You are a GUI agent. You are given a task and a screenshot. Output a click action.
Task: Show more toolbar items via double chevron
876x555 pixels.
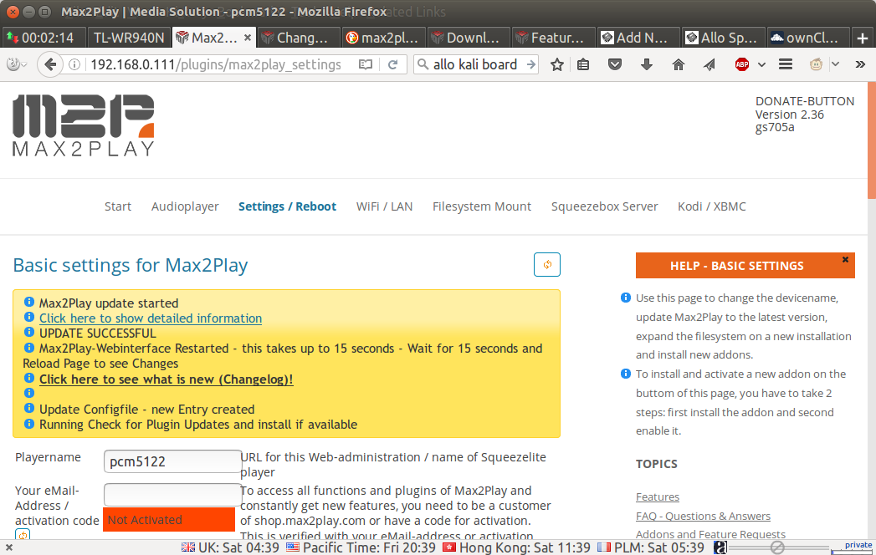coord(860,64)
